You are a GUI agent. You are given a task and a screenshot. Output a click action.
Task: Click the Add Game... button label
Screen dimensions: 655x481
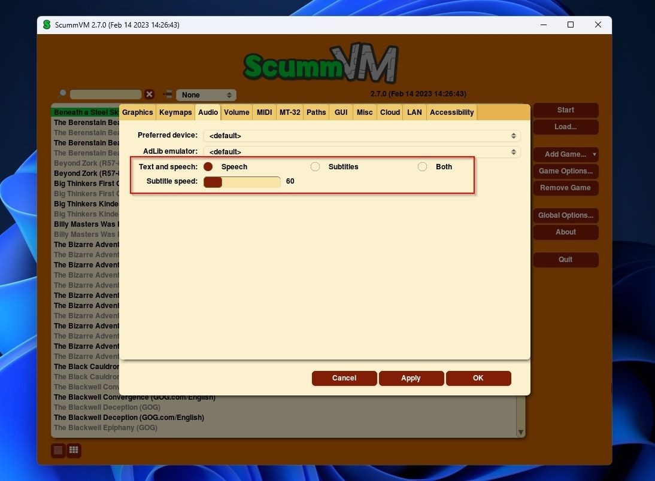[x=565, y=154]
